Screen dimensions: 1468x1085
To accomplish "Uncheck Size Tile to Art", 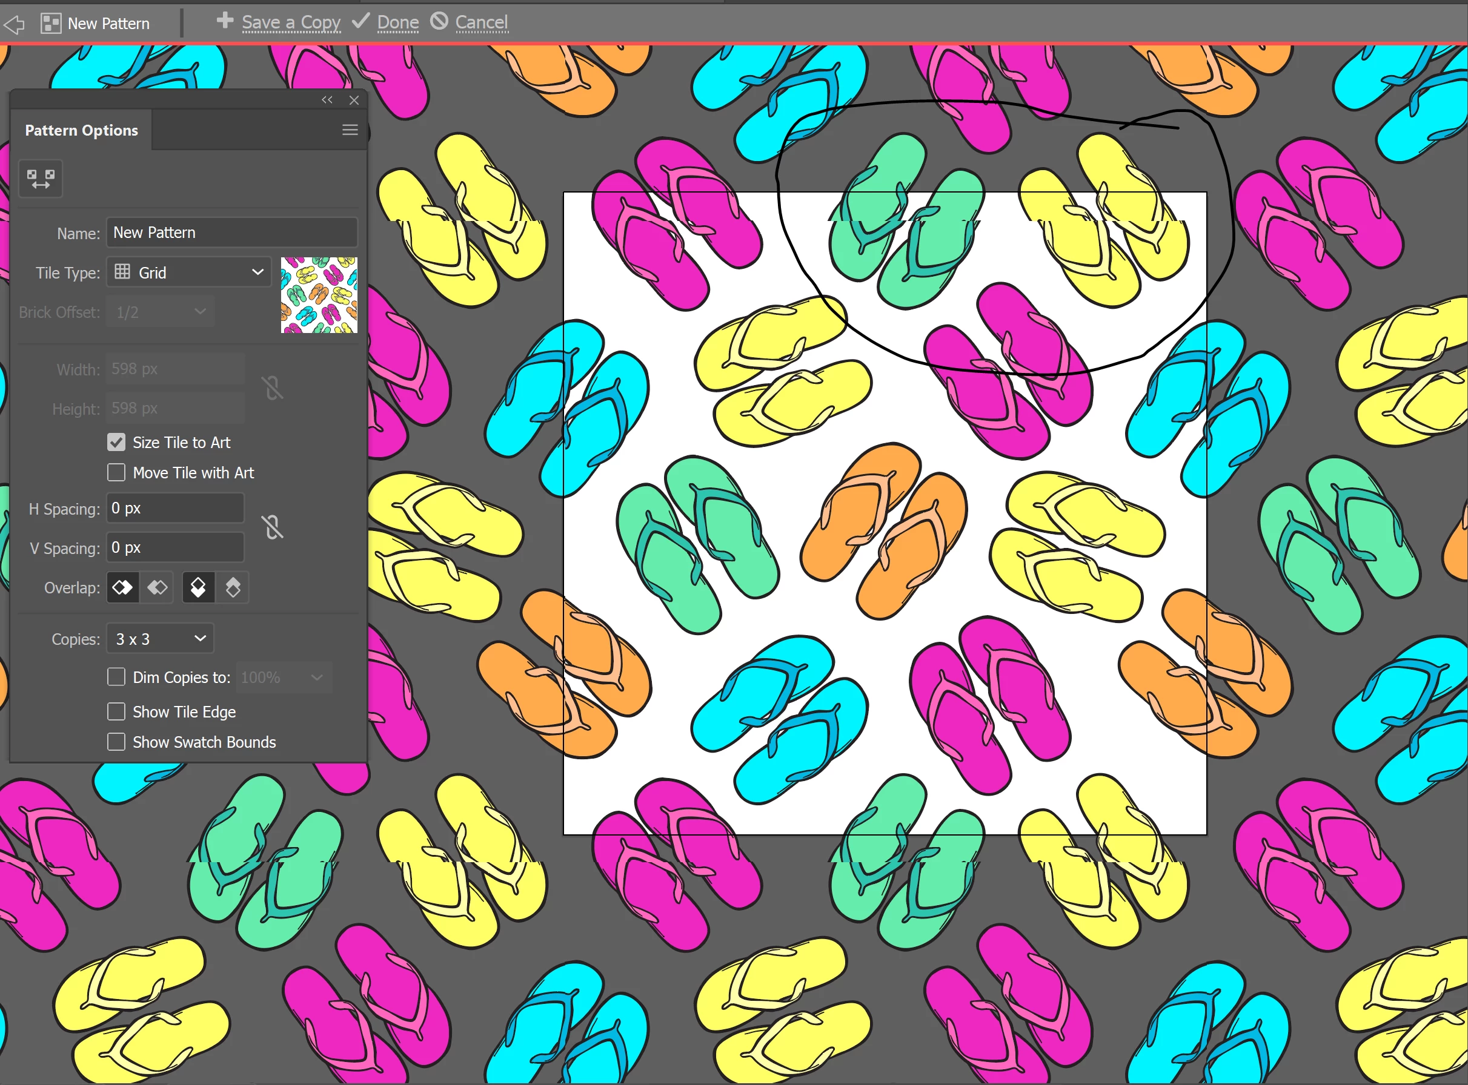I will (x=116, y=442).
